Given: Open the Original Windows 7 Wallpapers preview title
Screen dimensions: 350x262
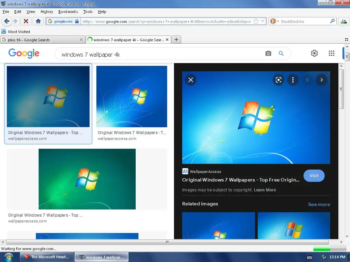Looking at the screenshot, I should tap(241, 180).
